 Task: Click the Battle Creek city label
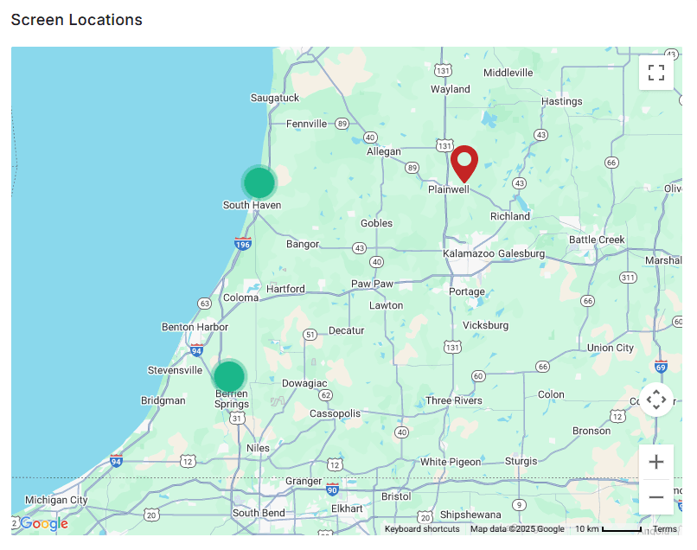click(x=597, y=240)
